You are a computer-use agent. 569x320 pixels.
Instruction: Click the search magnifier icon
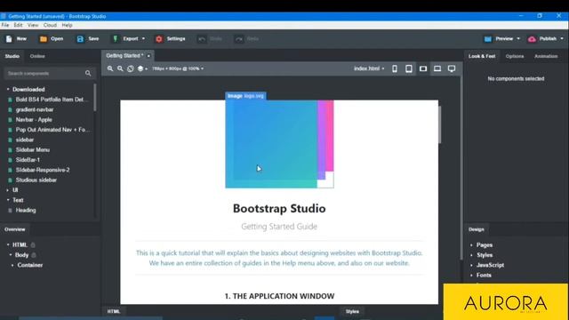88,73
